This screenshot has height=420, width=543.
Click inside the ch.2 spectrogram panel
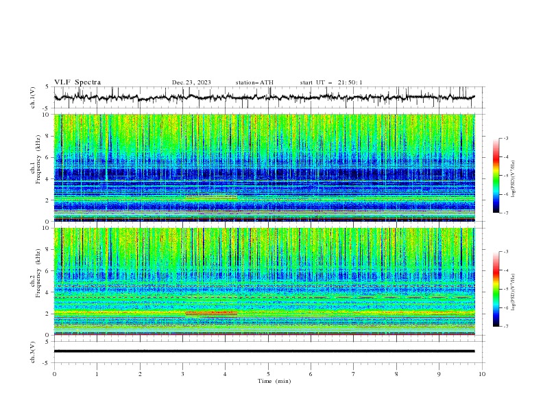point(264,281)
